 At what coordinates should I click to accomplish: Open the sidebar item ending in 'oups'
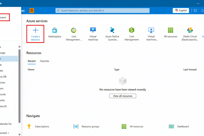coord(3,53)
